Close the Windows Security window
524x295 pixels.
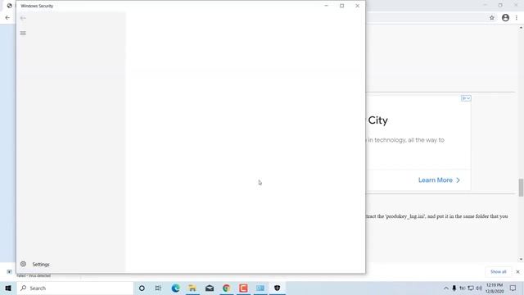358,6
